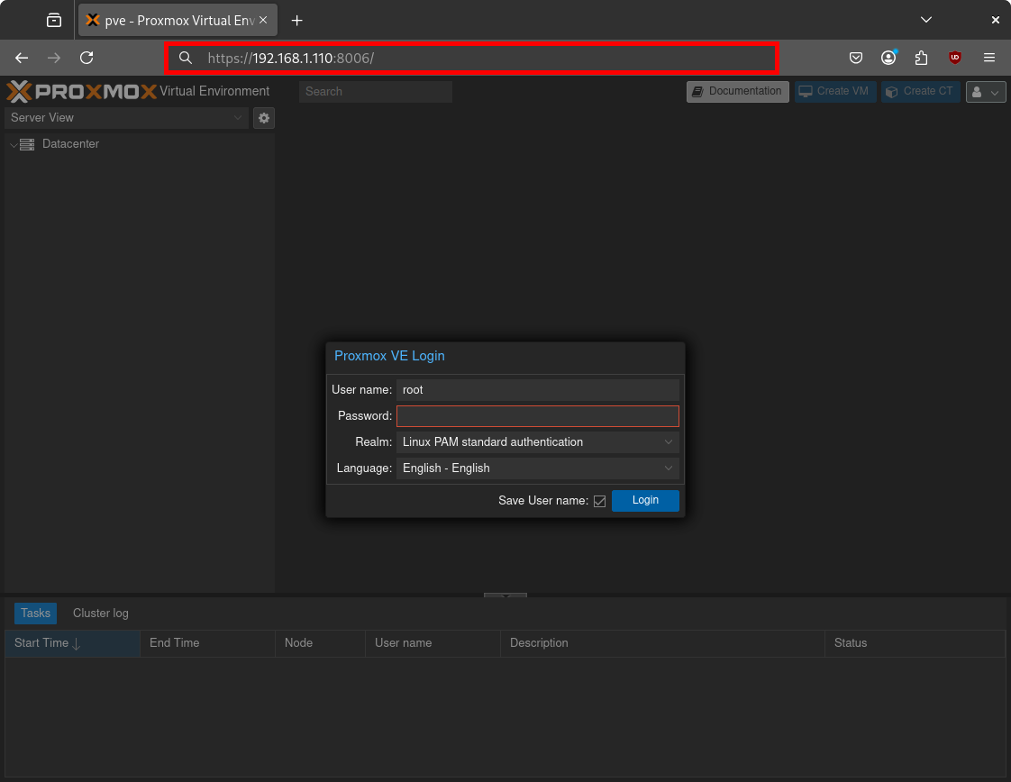Open the Firefox extensions puzzle icon
Screen dimensions: 1011x782
tap(921, 58)
